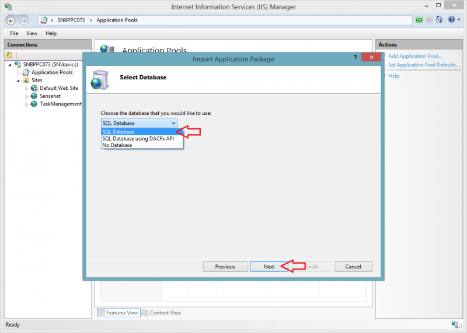Image resolution: width=467 pixels, height=333 pixels.
Task: Click Help link in Actions pane
Action: [393, 76]
